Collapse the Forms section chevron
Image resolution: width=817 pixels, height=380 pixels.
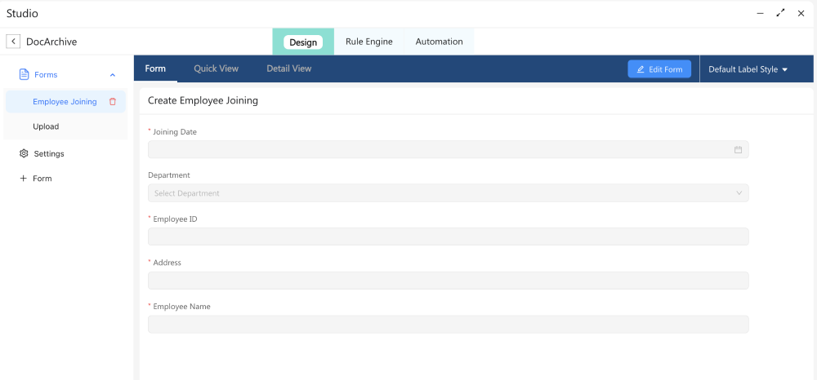(x=113, y=75)
